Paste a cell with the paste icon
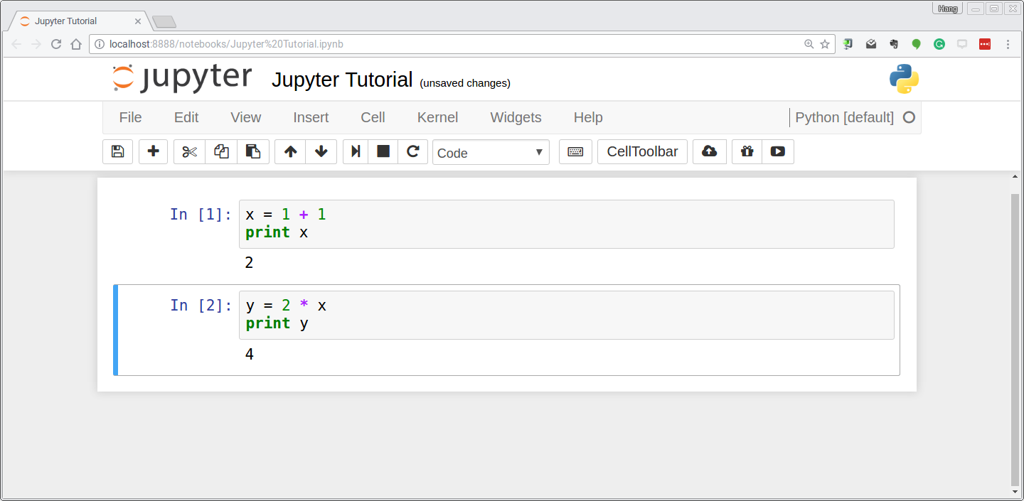The image size is (1024, 501). point(253,151)
